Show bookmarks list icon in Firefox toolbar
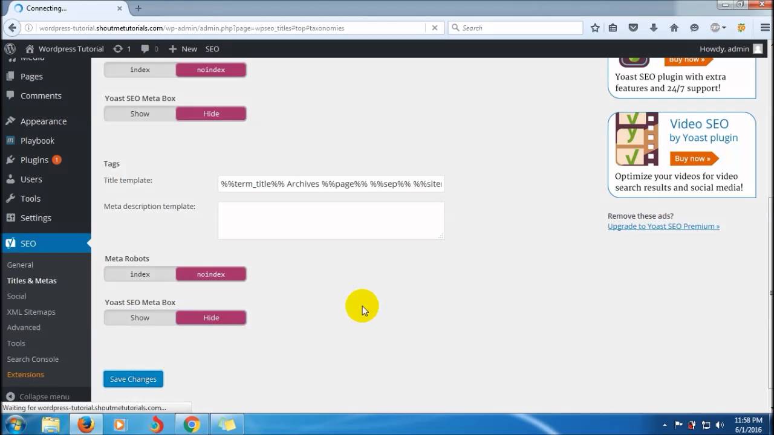 (x=613, y=28)
